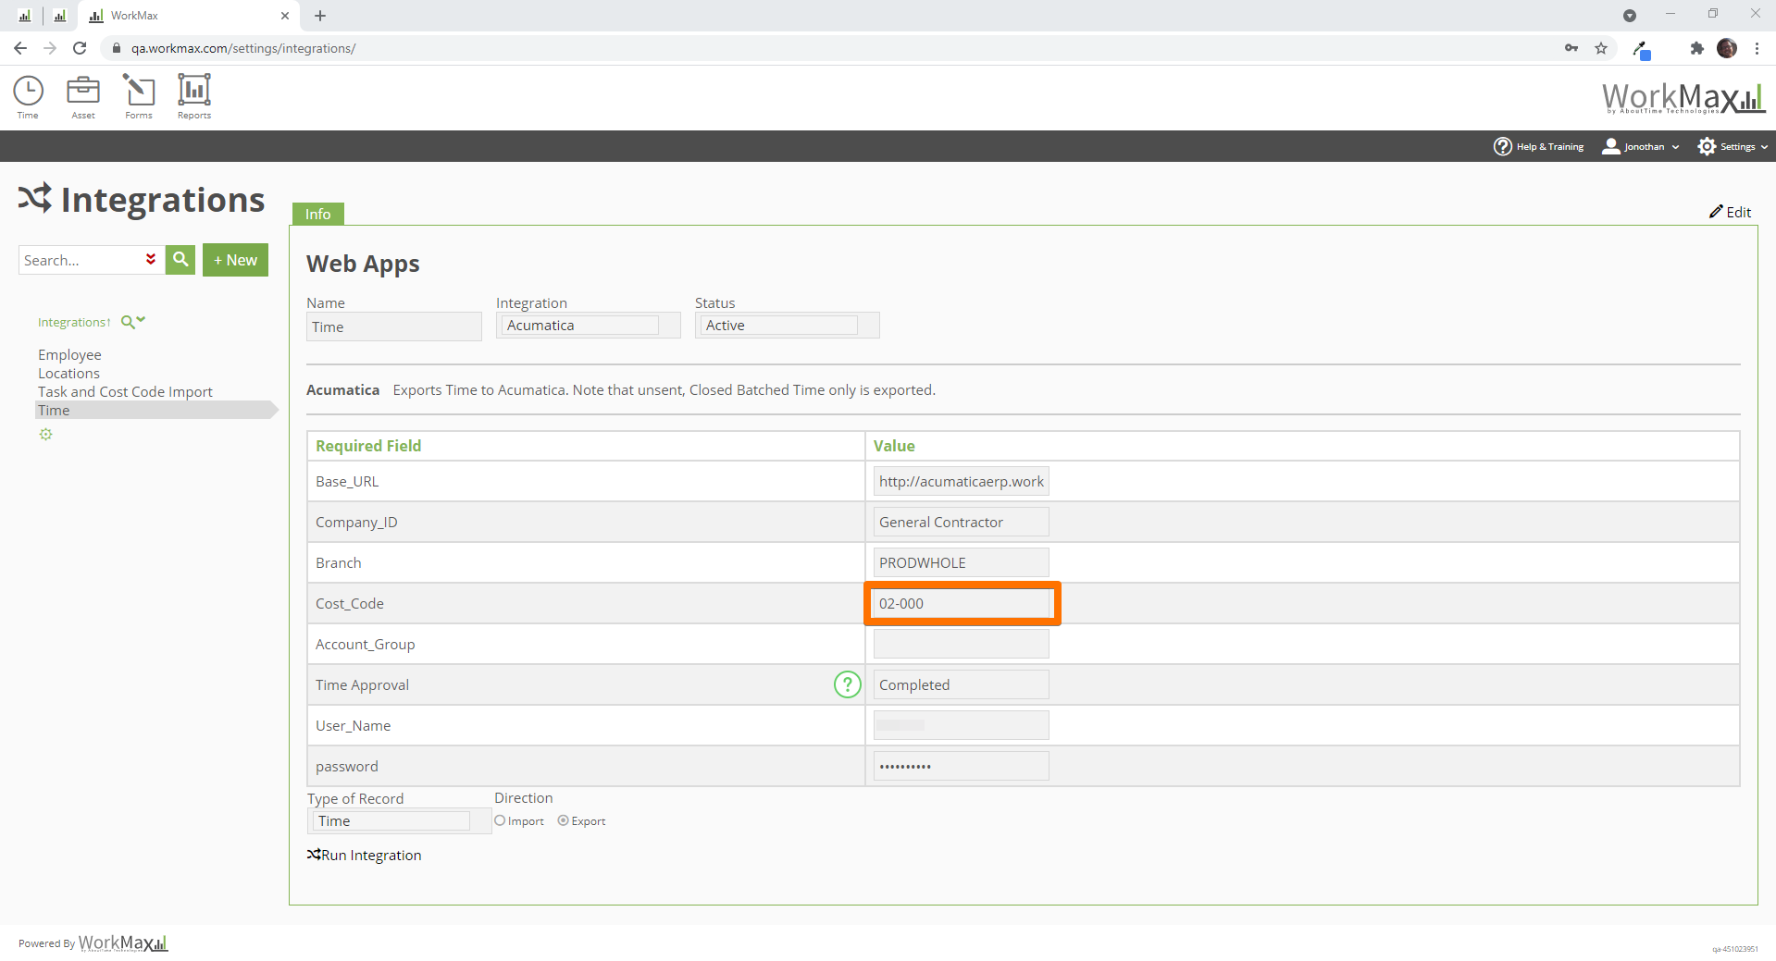Viewport: 1776px width, 961px height.
Task: Click the Edit pencil icon
Action: 1716,212
